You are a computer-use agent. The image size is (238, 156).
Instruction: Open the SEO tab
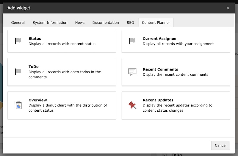pyautogui.click(x=130, y=23)
